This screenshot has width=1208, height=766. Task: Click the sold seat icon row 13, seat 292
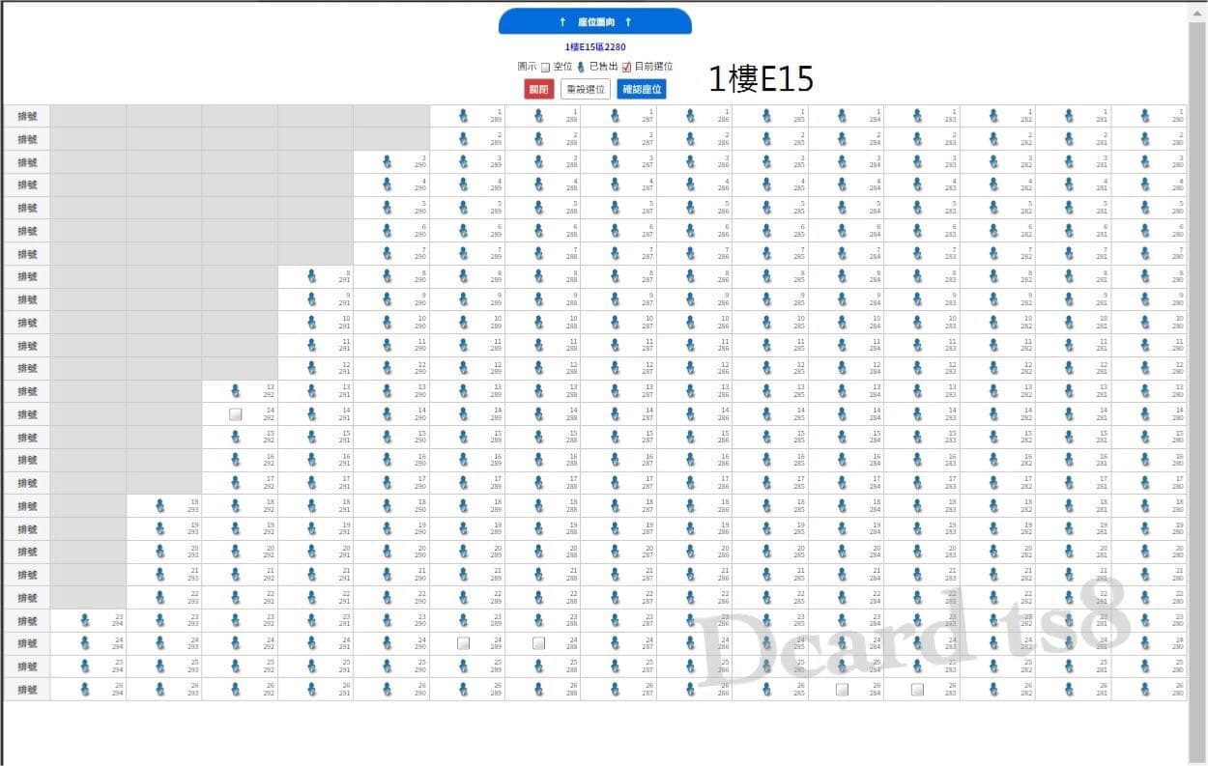pyautogui.click(x=235, y=391)
